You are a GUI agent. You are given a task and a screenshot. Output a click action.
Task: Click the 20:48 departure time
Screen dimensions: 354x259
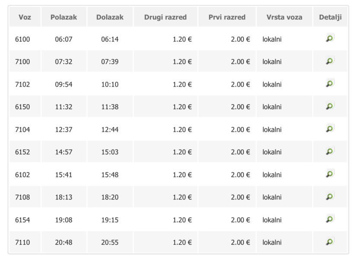point(63,242)
